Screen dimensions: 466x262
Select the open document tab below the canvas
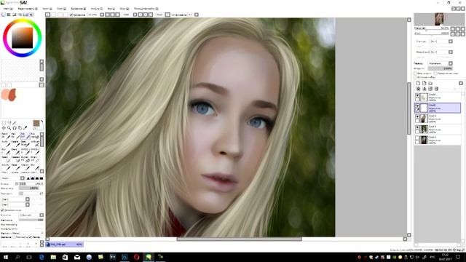coord(64,245)
